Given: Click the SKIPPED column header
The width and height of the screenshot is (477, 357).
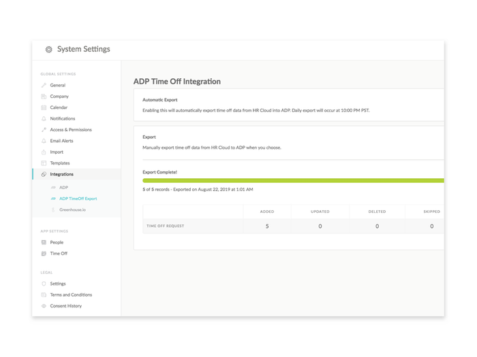Looking at the screenshot, I should [x=431, y=211].
